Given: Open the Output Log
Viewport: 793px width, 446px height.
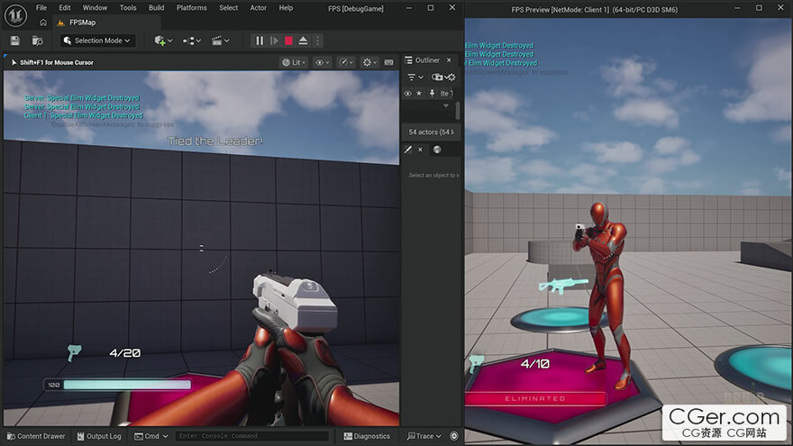Looking at the screenshot, I should (x=99, y=436).
